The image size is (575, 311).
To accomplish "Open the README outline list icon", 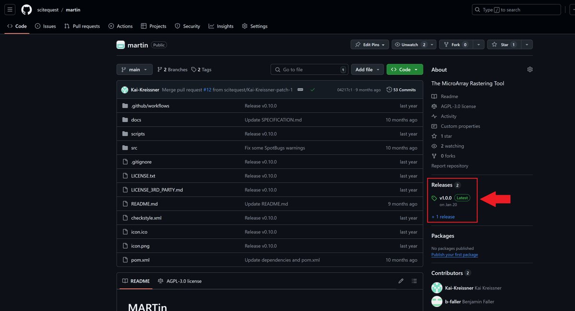I will coord(414,281).
